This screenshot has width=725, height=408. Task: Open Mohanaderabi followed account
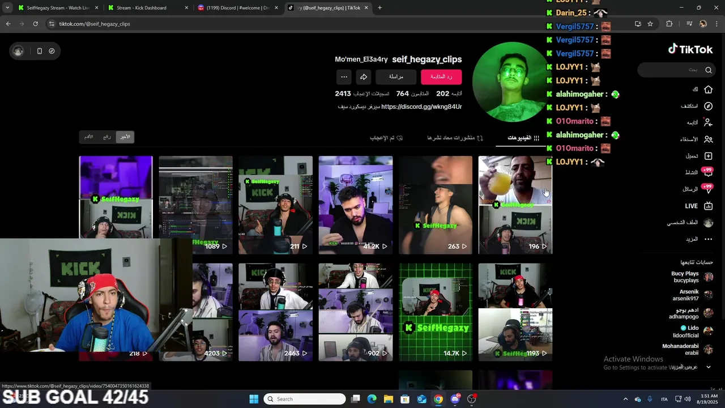coord(687,350)
